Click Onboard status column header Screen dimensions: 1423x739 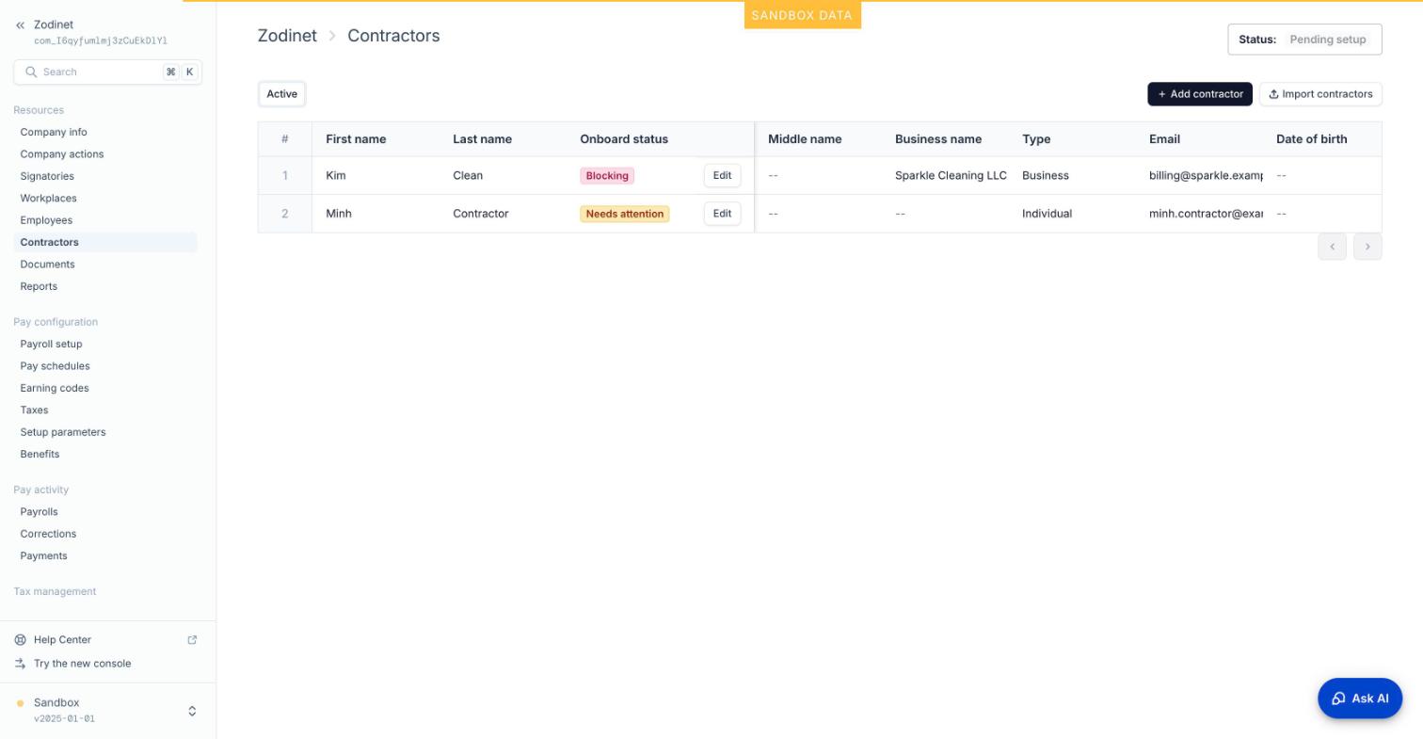(x=624, y=139)
